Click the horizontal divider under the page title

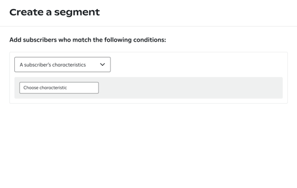pyautogui.click(x=148, y=26)
